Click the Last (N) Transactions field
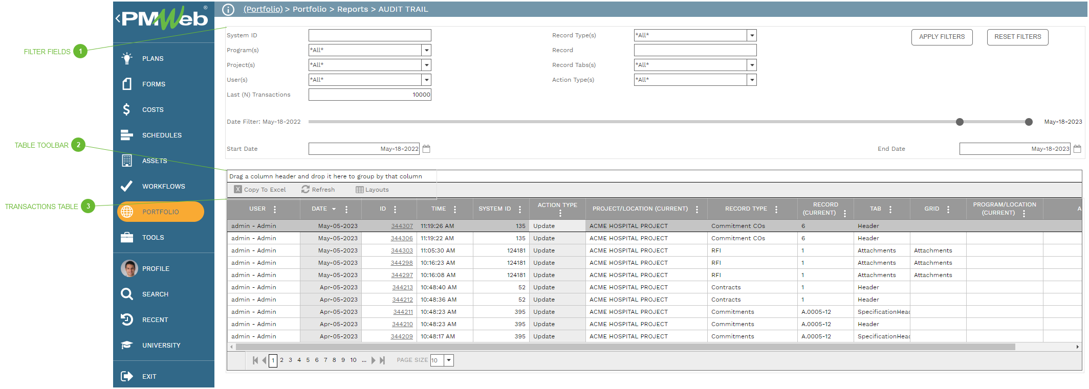The height and width of the screenshot is (389, 1089). point(369,95)
